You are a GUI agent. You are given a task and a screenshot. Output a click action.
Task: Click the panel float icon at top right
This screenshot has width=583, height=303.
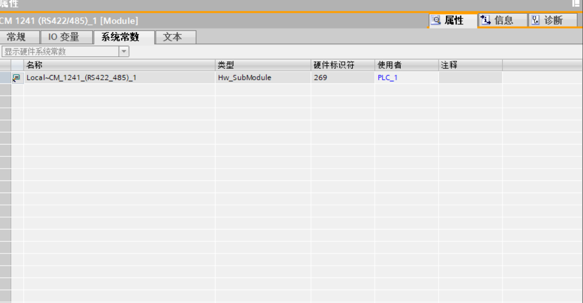576,4
